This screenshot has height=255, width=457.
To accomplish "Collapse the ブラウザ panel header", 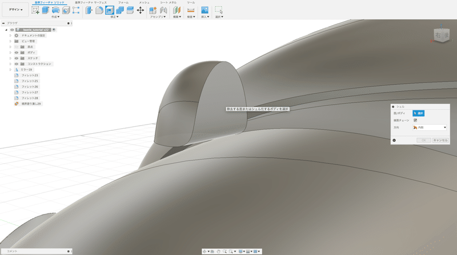I will pos(3,23).
